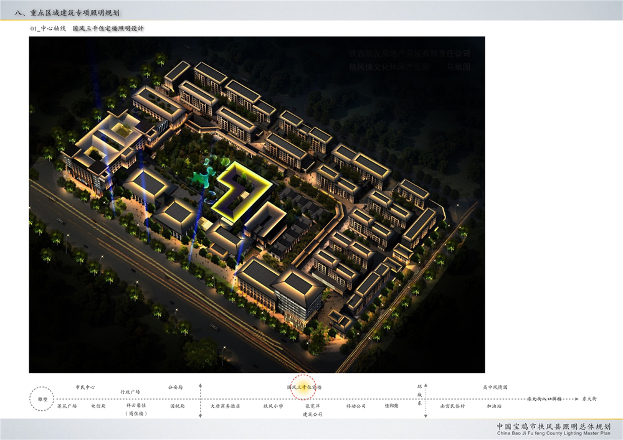Click the '莲花广场' axis label
623x440 pixels.
pos(67,406)
